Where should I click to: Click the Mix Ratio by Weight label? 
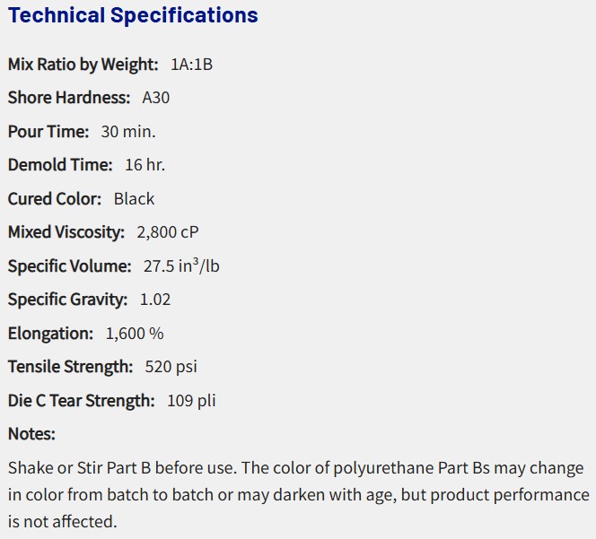pos(83,65)
